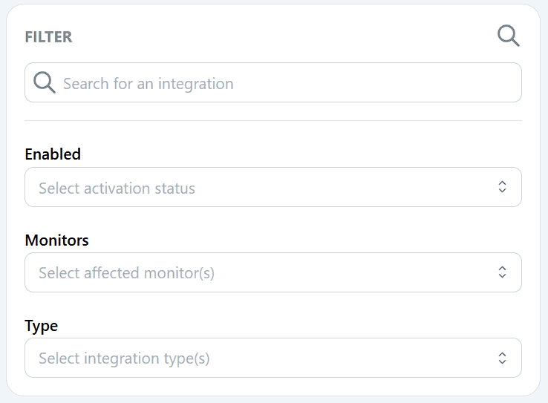Click the placeholder text 'Select activation status'
548x403 pixels.
pos(117,189)
